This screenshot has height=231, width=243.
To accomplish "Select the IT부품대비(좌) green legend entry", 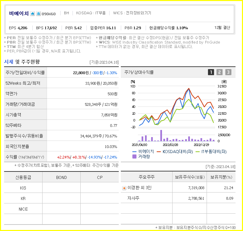I will (x=211, y=151).
